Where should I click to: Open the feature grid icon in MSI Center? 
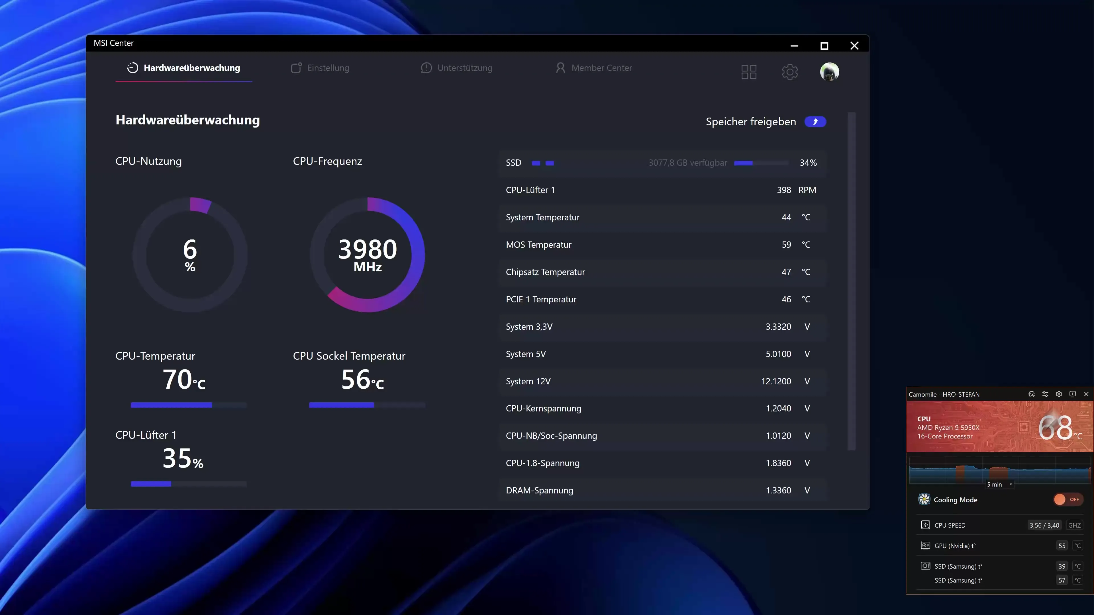coord(749,72)
